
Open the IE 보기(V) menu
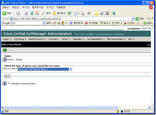pyautogui.click(x=26, y=7)
